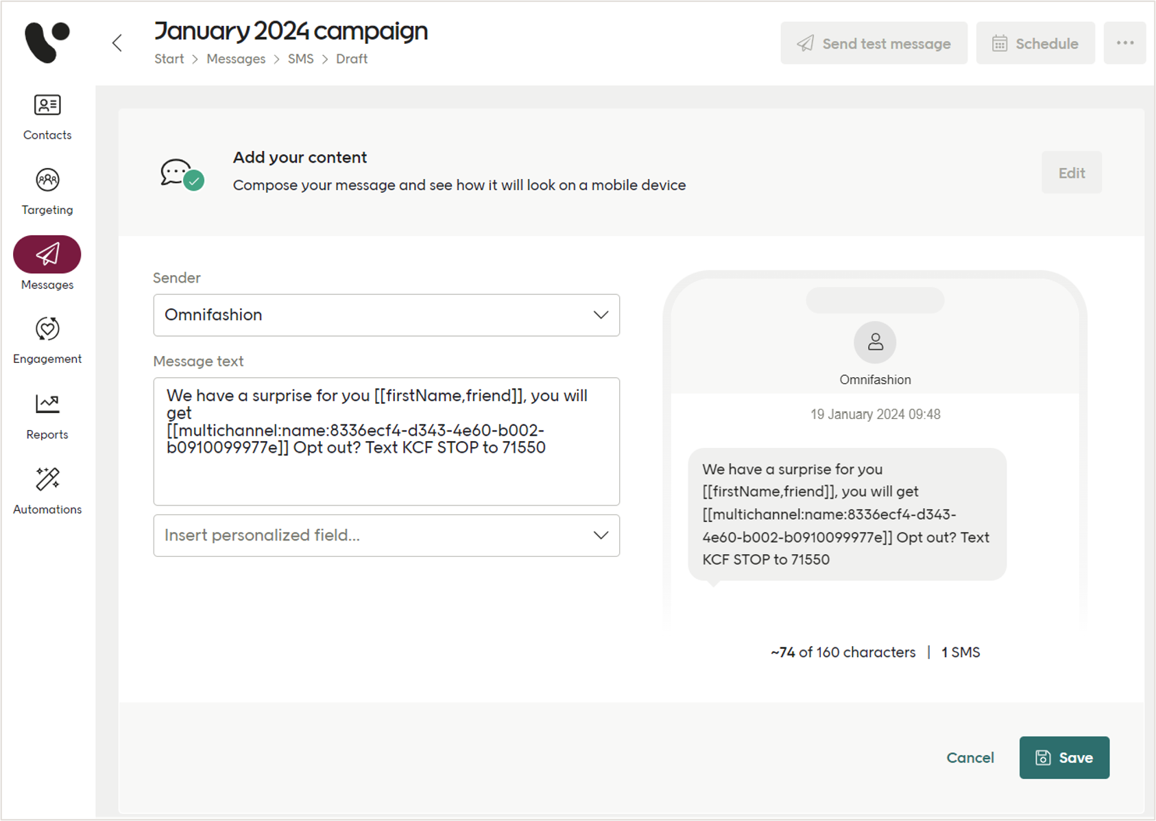Go to SMS breadcrumb item
This screenshot has width=1156, height=821.
pyautogui.click(x=300, y=59)
